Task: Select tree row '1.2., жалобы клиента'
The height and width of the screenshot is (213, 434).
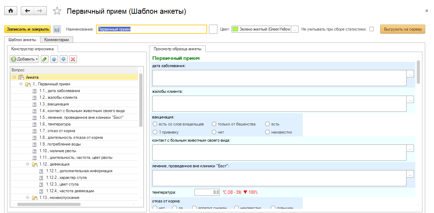Action: coord(75,97)
